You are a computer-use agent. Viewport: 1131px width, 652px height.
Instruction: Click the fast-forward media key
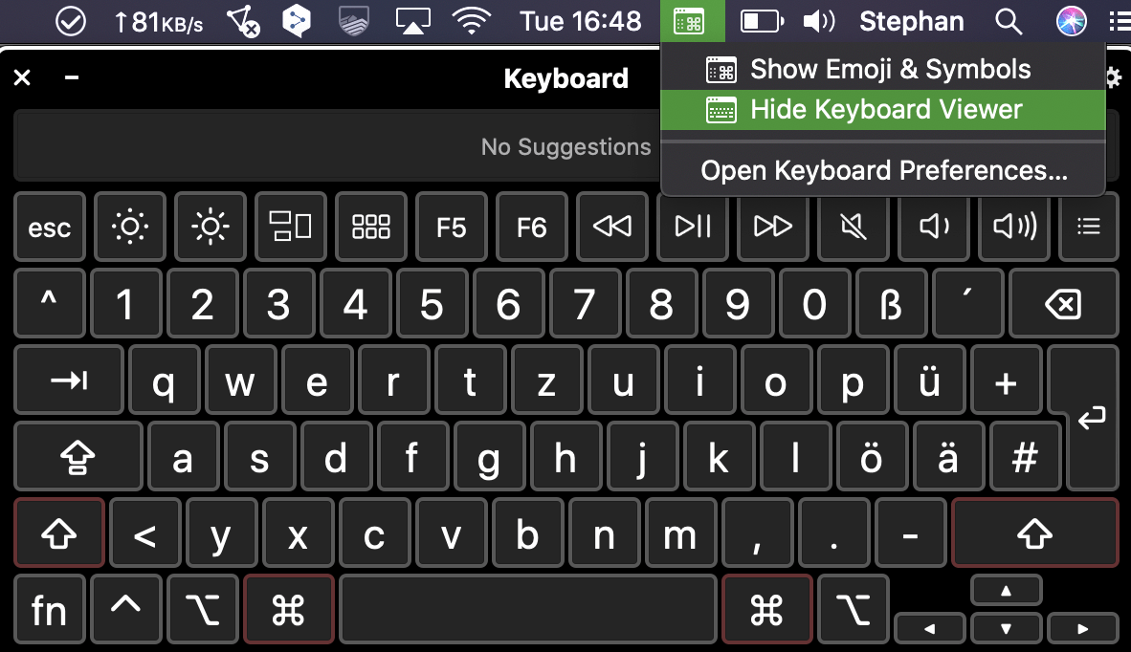tap(773, 227)
